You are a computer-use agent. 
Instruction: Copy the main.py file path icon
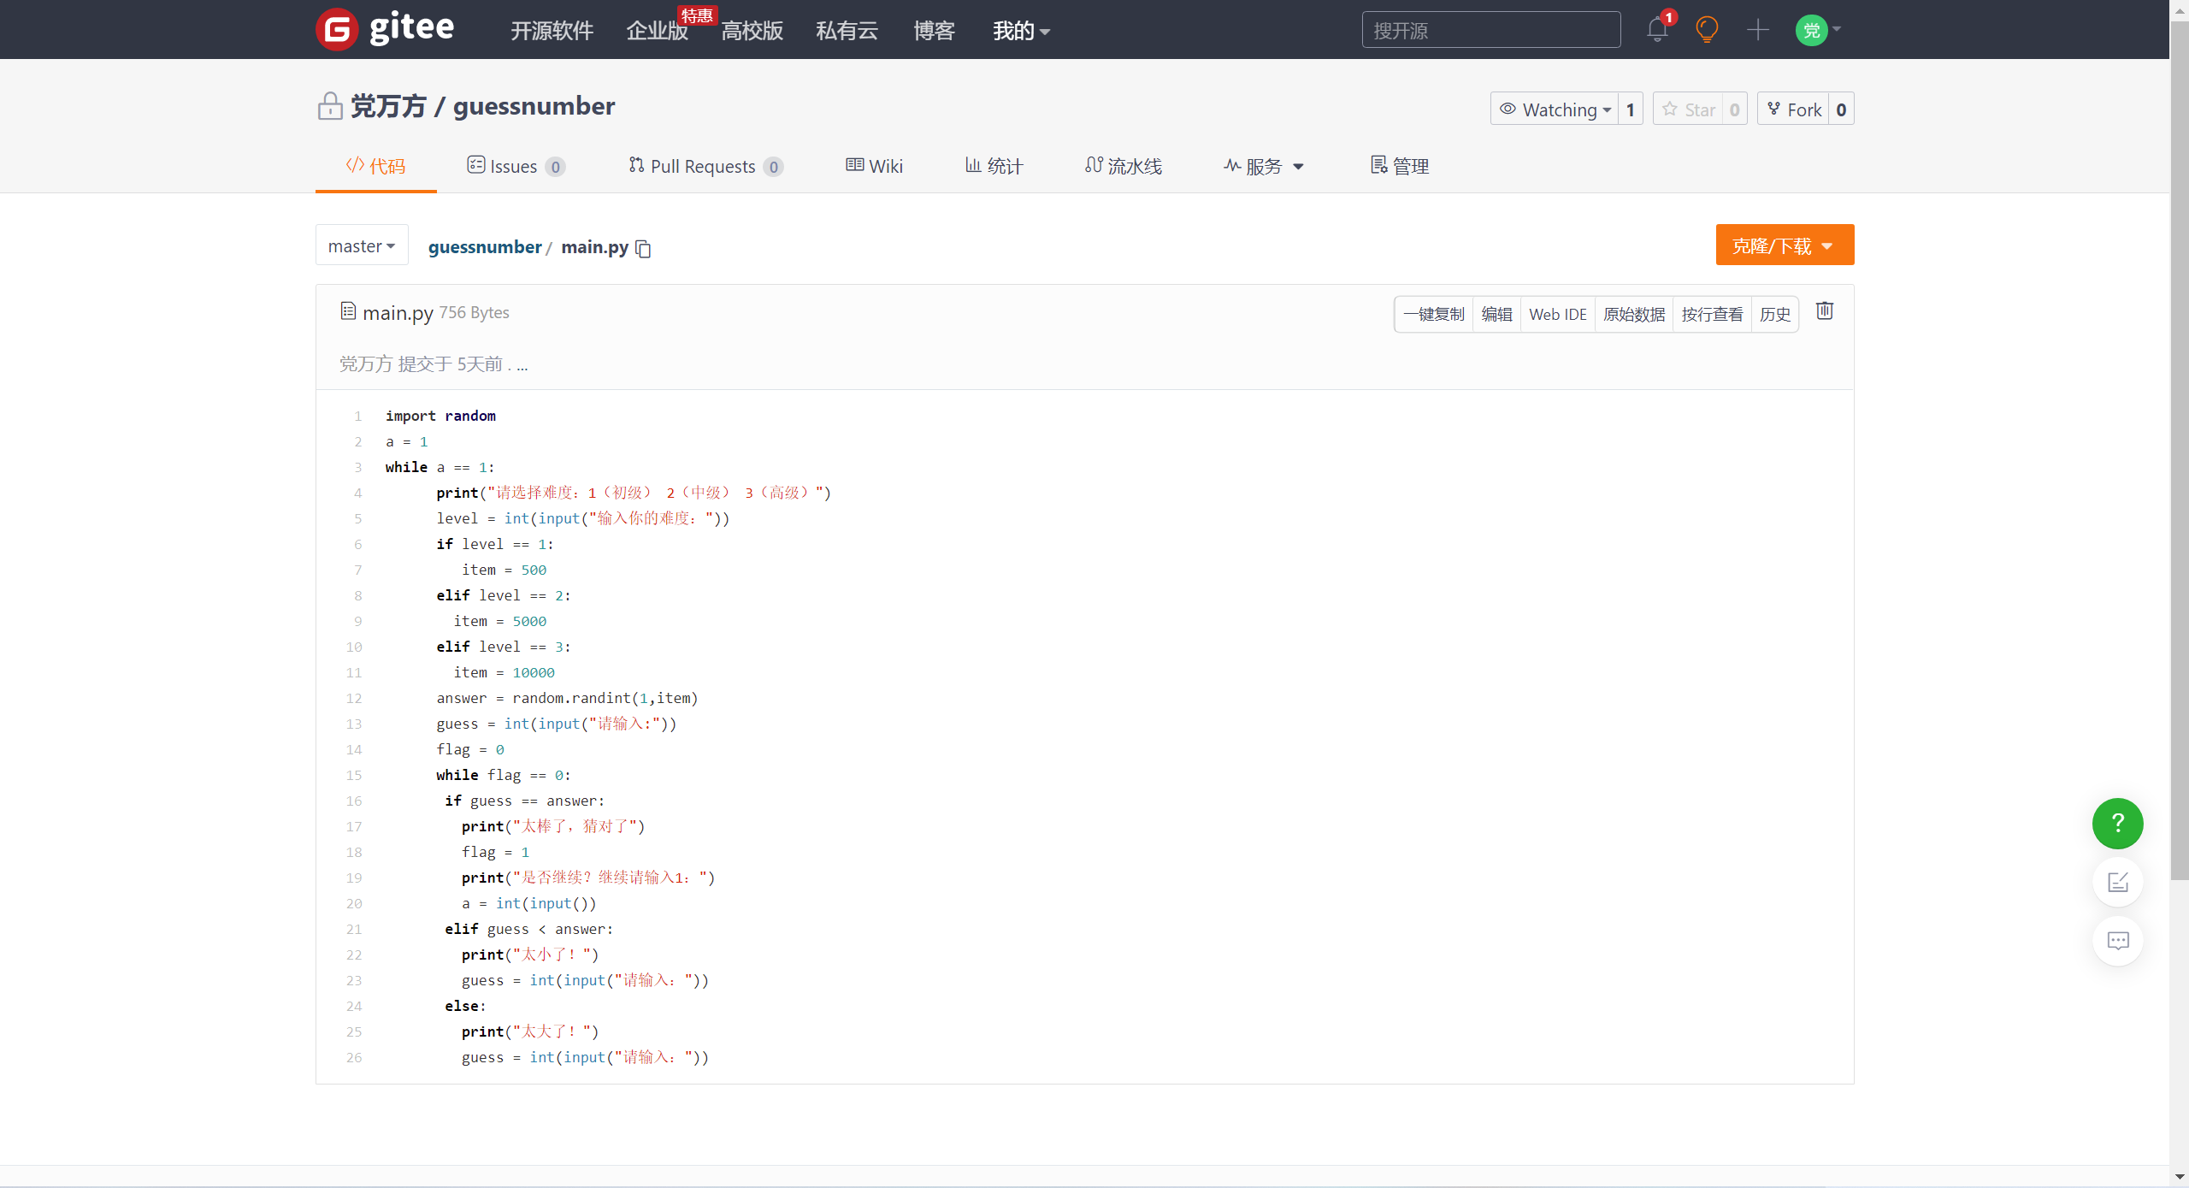pos(644,249)
